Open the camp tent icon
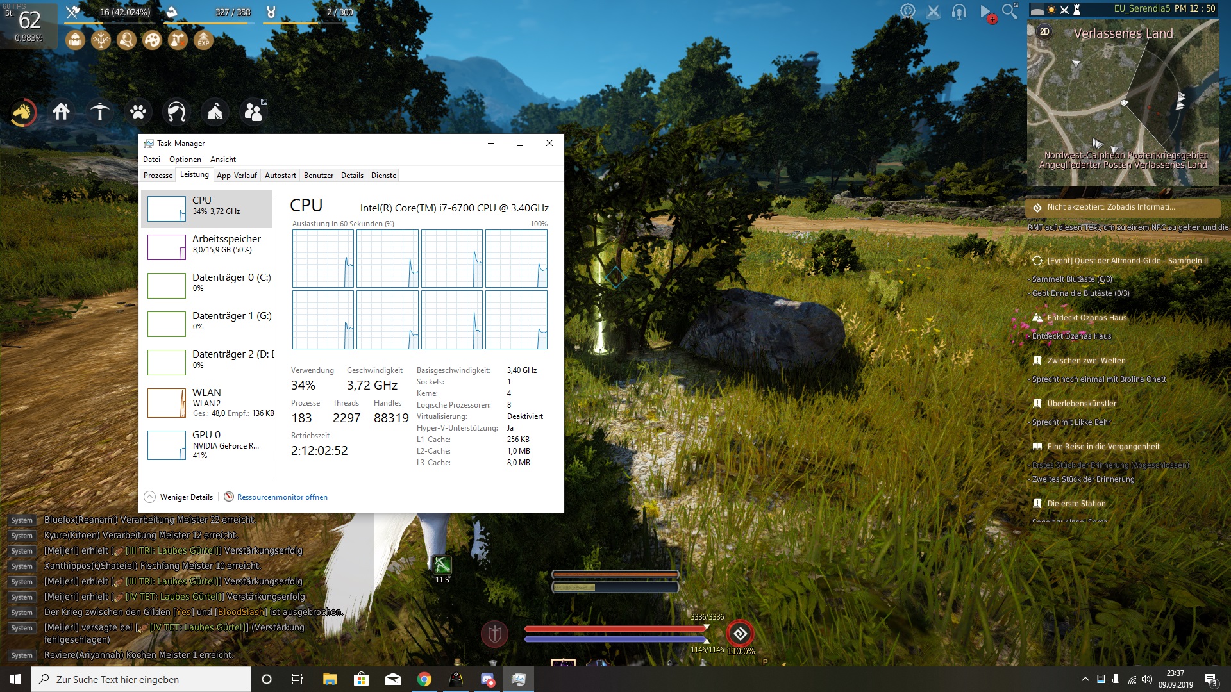 pos(215,112)
